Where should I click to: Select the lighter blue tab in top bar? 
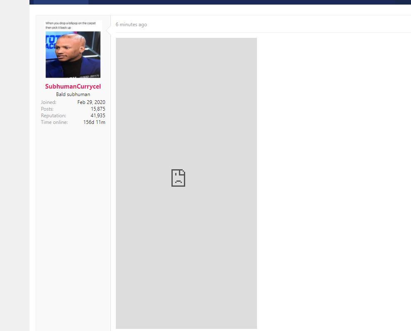[x=61, y=2]
